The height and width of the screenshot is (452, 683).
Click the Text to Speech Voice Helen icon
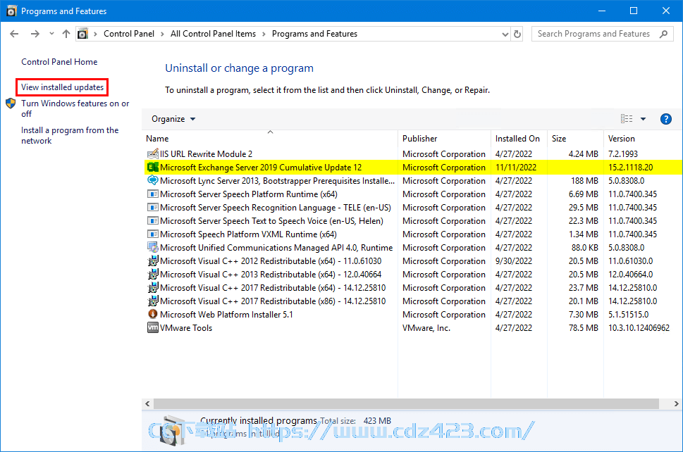pos(153,220)
